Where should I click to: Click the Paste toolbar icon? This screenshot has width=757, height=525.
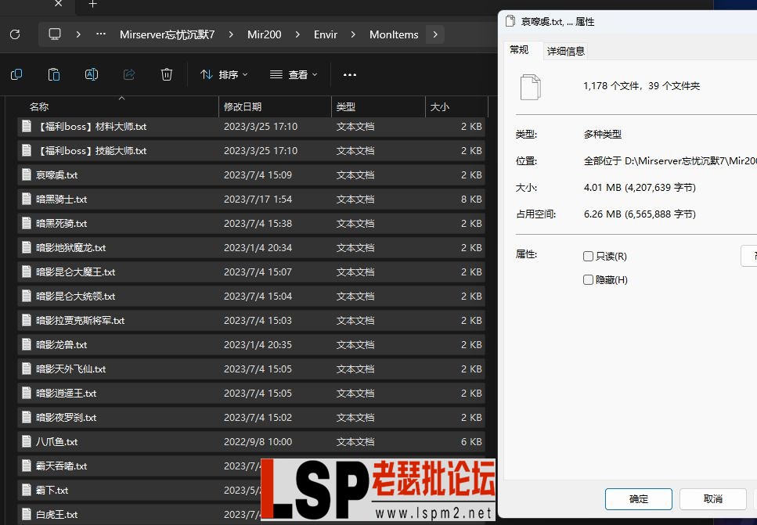click(x=53, y=74)
